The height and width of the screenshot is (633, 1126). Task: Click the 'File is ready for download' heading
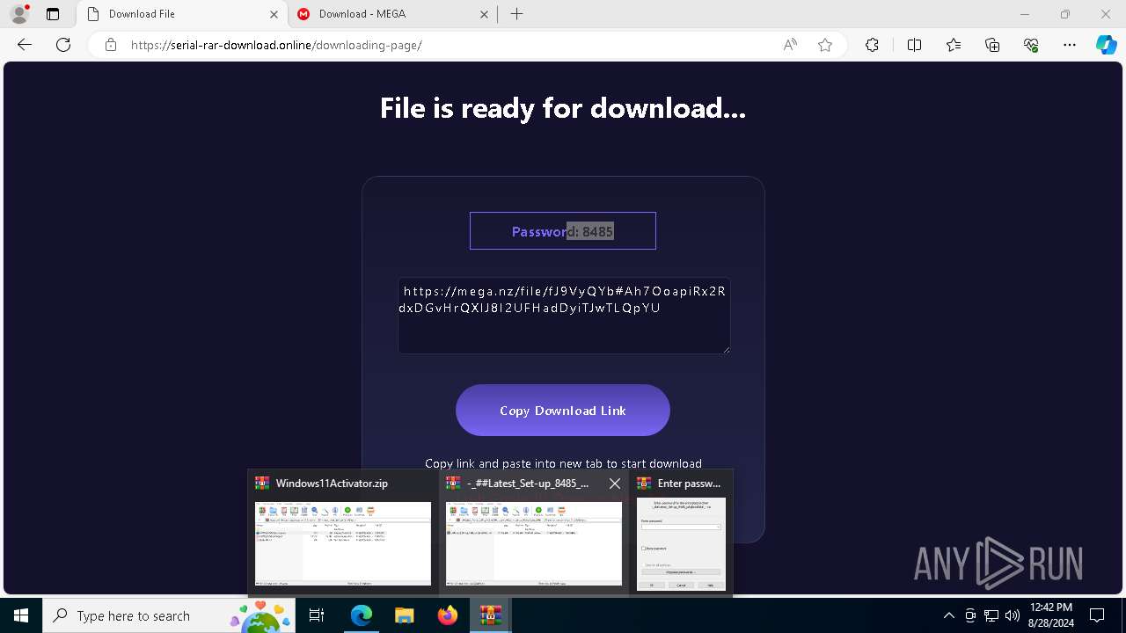coord(563,108)
